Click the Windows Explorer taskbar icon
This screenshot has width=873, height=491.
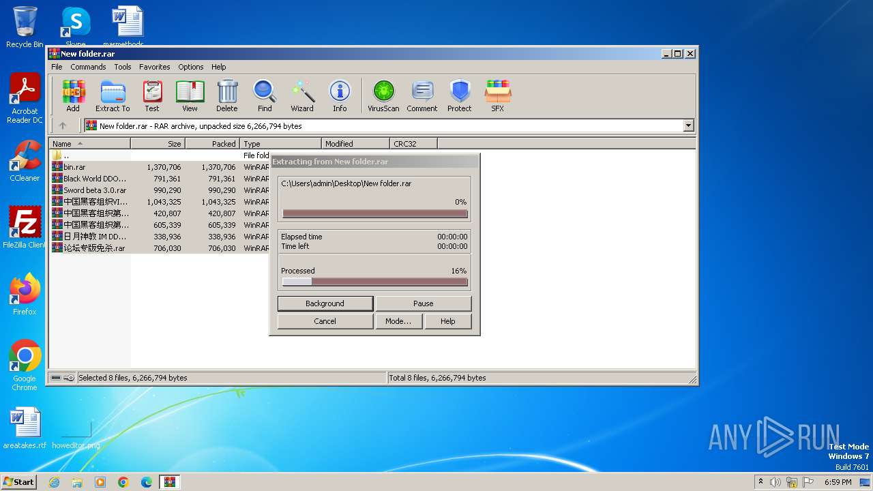click(77, 482)
